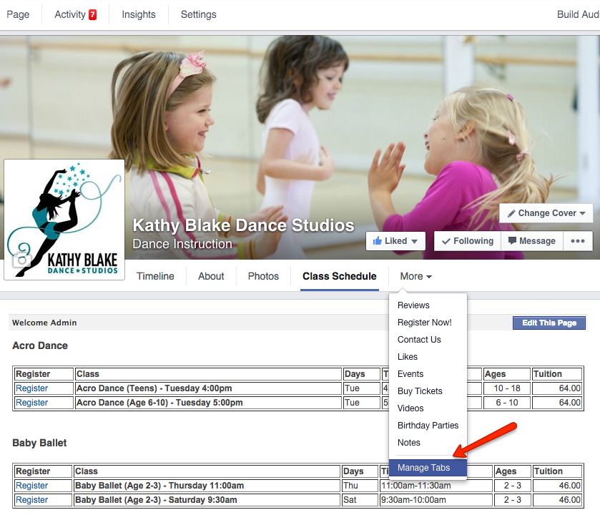Click the Edit This Page button
The height and width of the screenshot is (515, 600).
coord(549,323)
